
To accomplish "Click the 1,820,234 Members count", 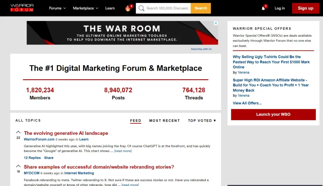I will click(40, 90).
